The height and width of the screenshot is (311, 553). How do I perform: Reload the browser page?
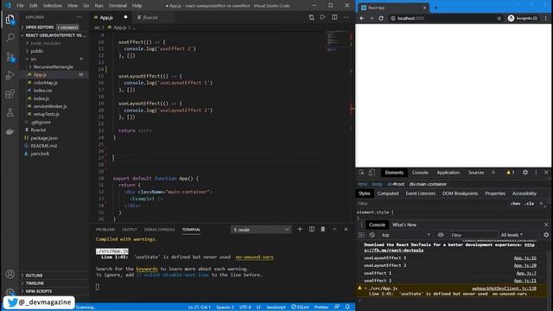point(381,18)
